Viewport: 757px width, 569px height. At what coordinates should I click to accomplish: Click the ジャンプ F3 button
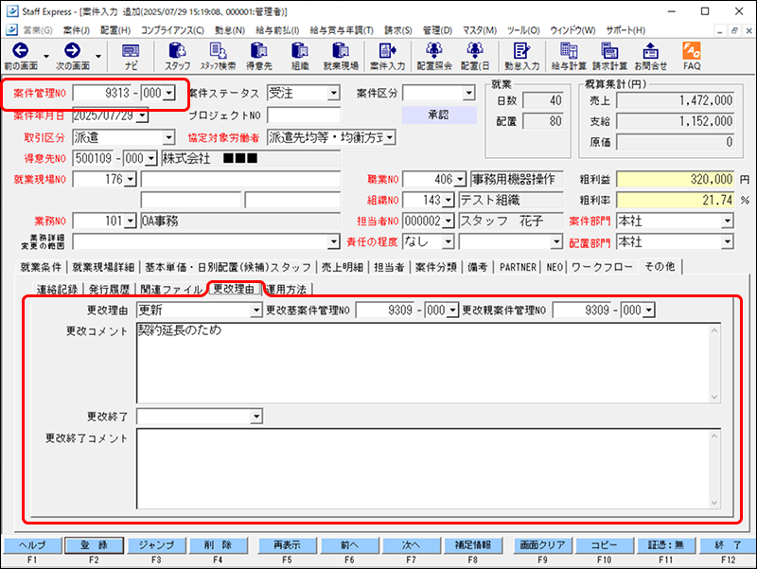click(x=156, y=544)
